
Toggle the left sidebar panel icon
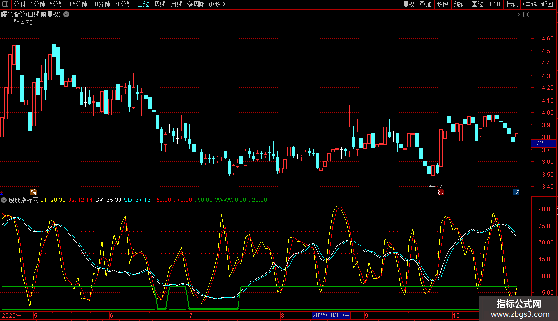click(4, 5)
